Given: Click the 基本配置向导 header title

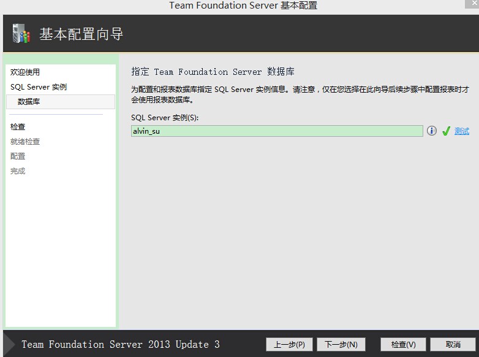Looking at the screenshot, I should [x=81, y=34].
